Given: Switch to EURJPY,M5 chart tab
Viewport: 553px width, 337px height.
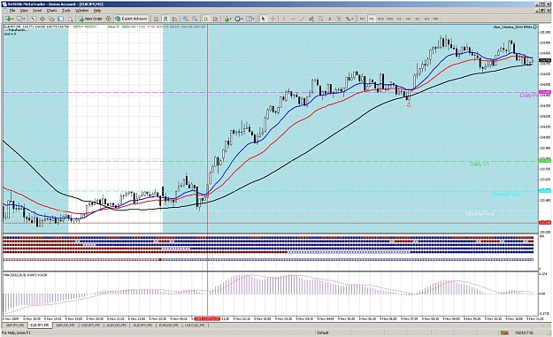Looking at the screenshot, I should pos(40,326).
